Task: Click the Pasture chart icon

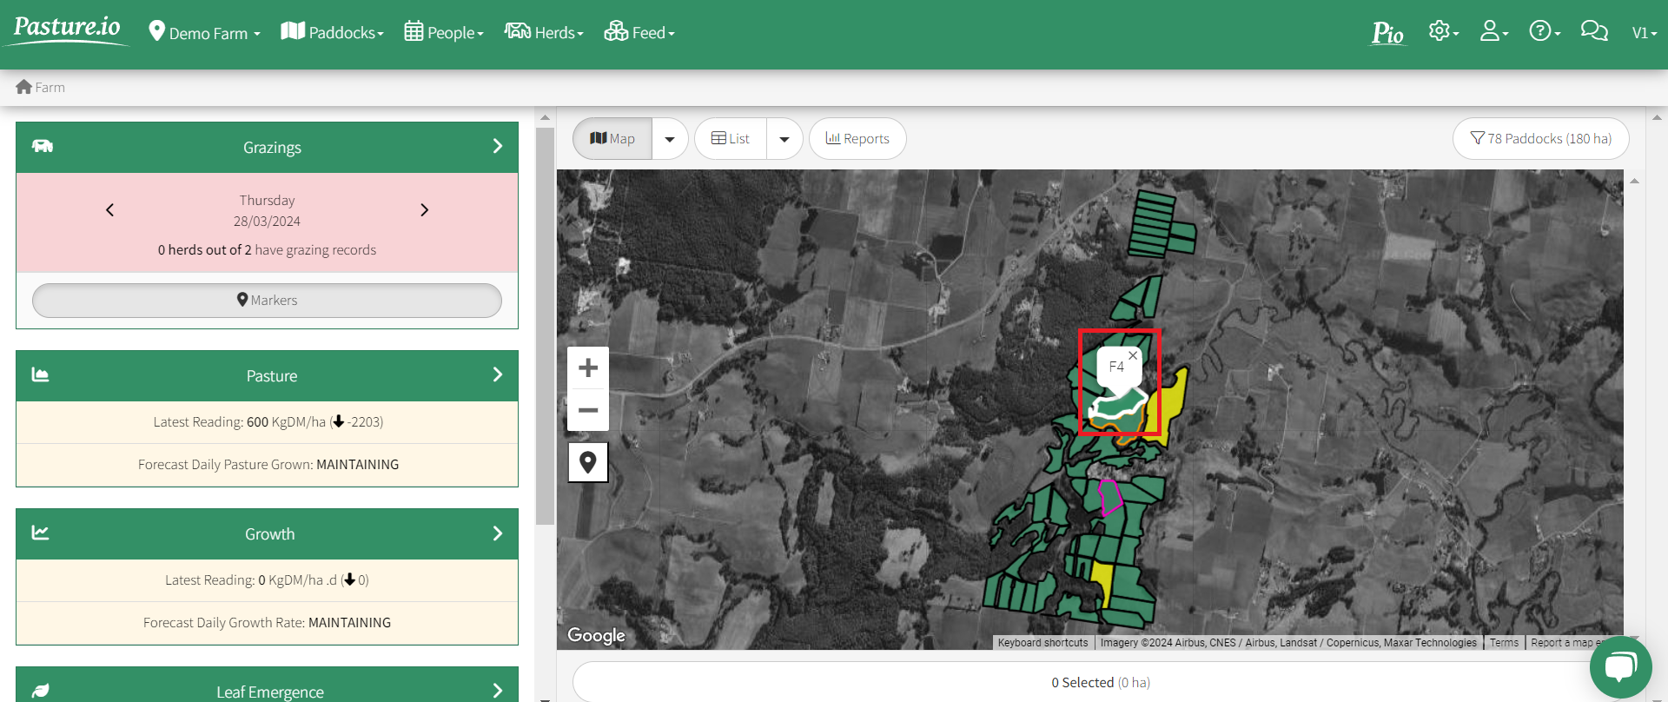Action: tap(40, 374)
